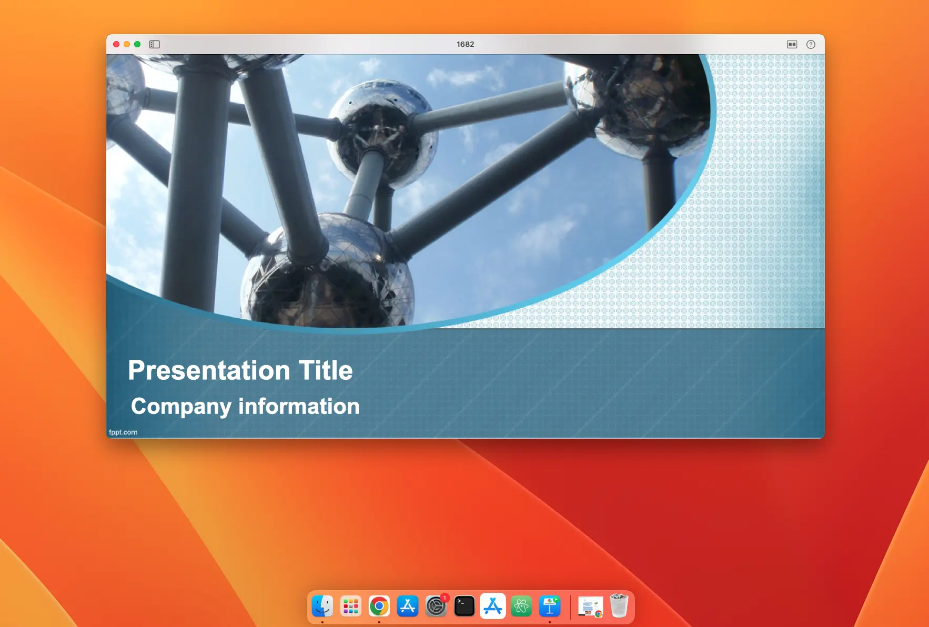Launch Google Chrome from the dock
Viewport: 929px width, 627px height.
click(379, 606)
